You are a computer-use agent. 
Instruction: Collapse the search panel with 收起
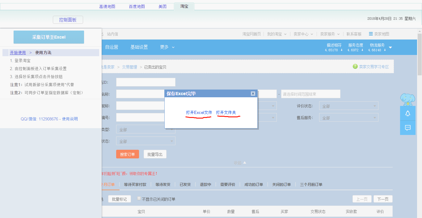(x=240, y=163)
